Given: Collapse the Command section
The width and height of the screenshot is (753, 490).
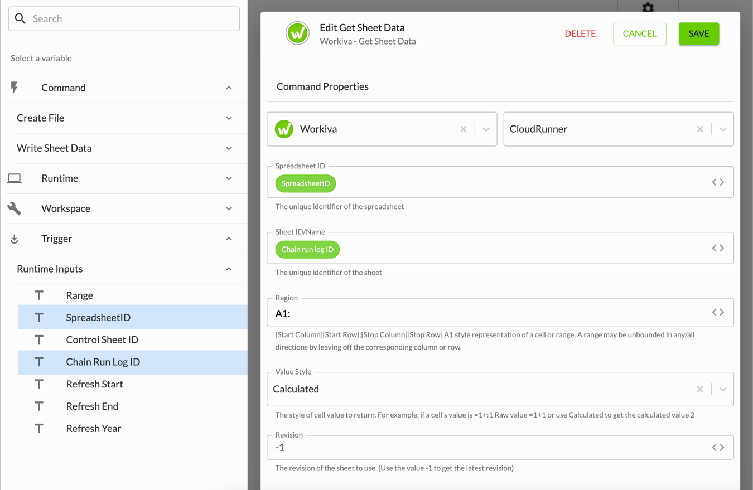Looking at the screenshot, I should [x=229, y=88].
